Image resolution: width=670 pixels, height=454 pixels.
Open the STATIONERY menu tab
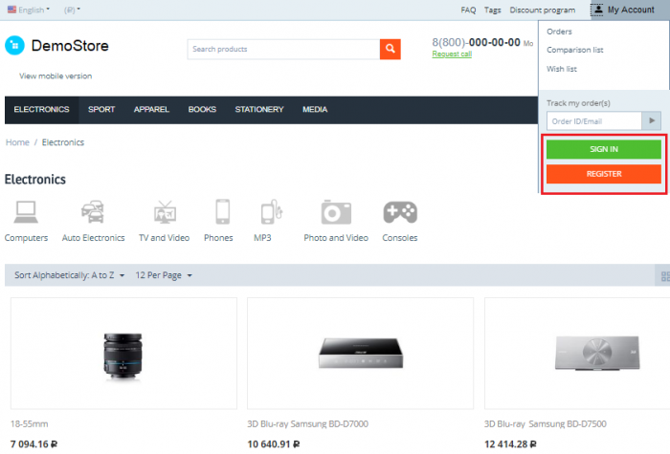click(x=259, y=110)
